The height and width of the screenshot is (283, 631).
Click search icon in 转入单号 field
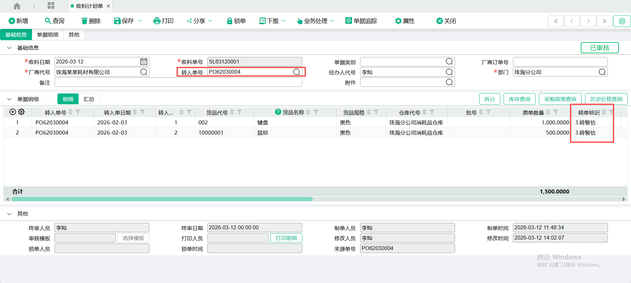click(296, 72)
